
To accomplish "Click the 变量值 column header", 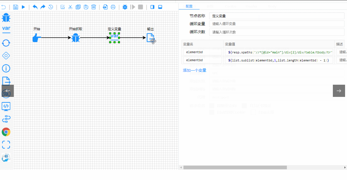I will pyautogui.click(x=279, y=44).
